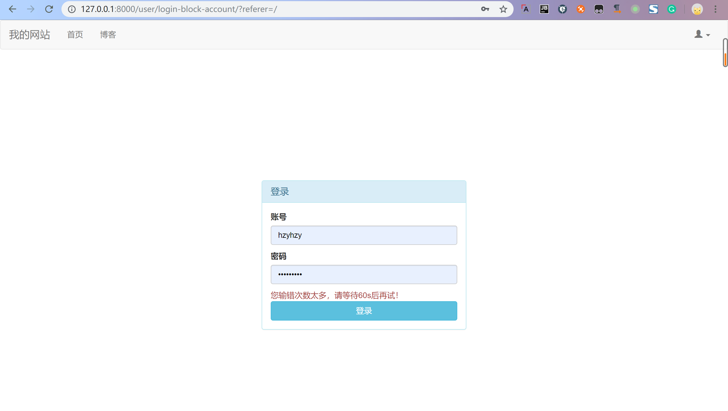Click the saved password key icon
Viewport: 728px width, 411px height.
[x=485, y=9]
